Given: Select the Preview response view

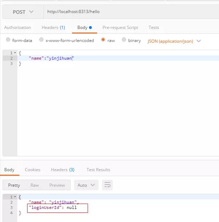Looking at the screenshot, I should click(x=57, y=185).
